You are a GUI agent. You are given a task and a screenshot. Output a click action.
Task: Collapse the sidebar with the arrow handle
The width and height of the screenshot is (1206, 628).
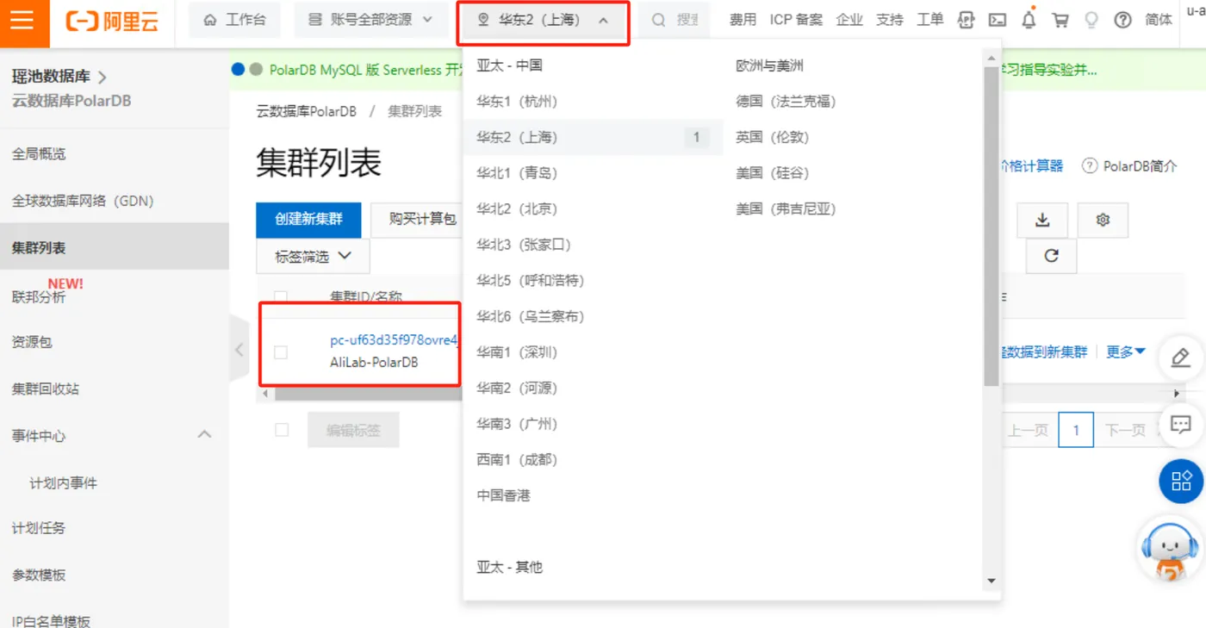(x=239, y=349)
